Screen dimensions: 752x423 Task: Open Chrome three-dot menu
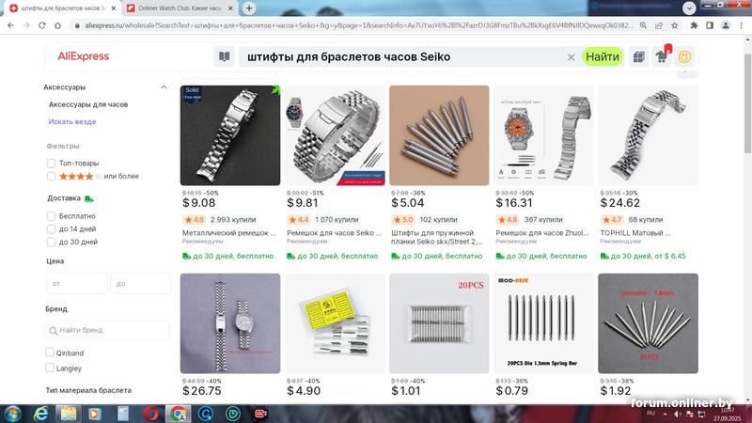click(741, 25)
